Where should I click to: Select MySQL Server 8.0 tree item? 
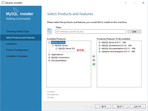(67, 49)
